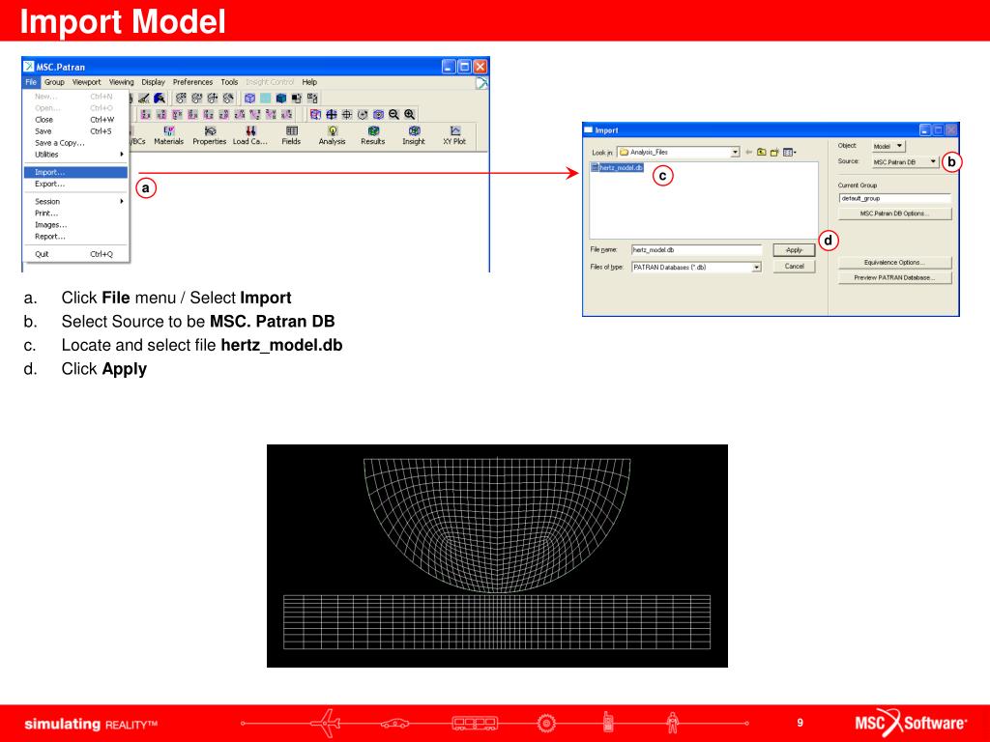Click the Zoom Out magnifier icon
This screenshot has width=990, height=742.
pyautogui.click(x=394, y=114)
